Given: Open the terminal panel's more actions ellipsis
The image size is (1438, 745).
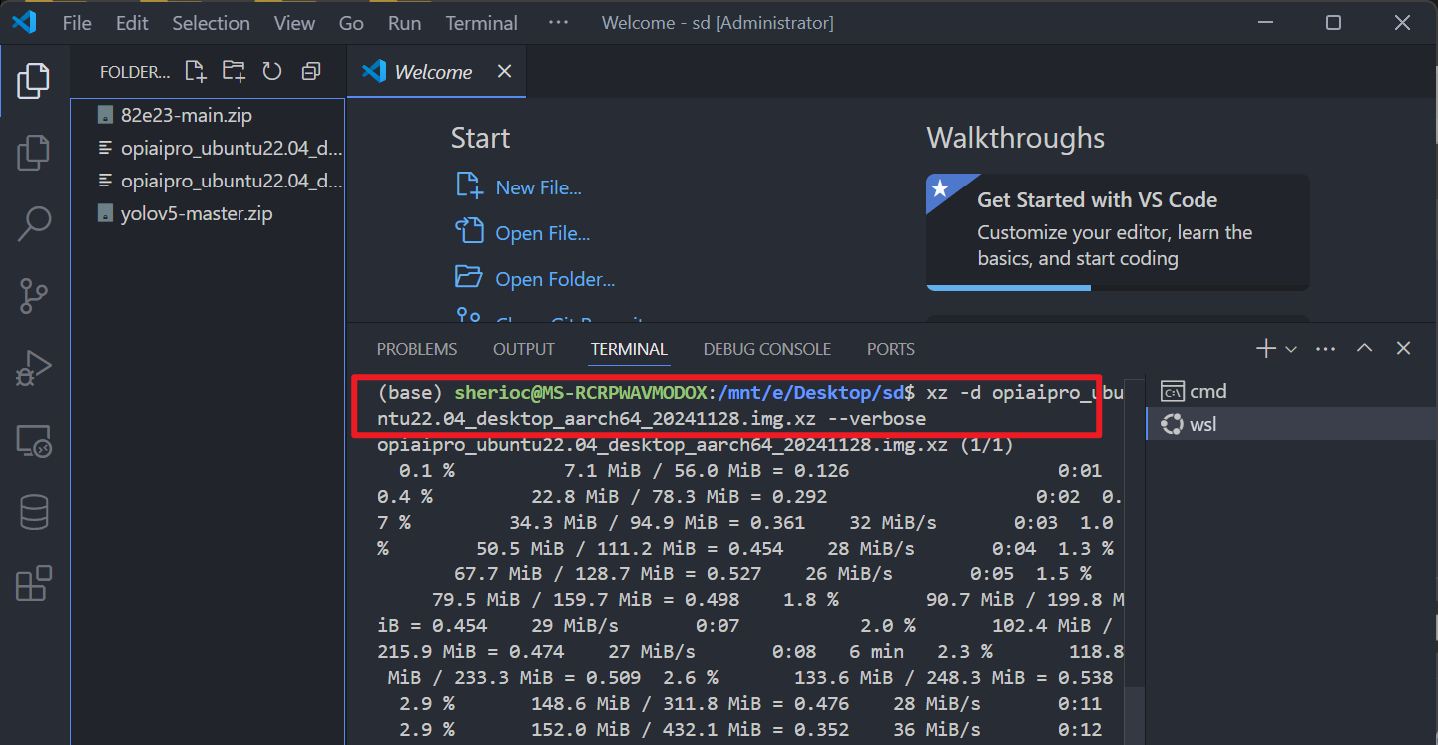Looking at the screenshot, I should click(x=1325, y=349).
